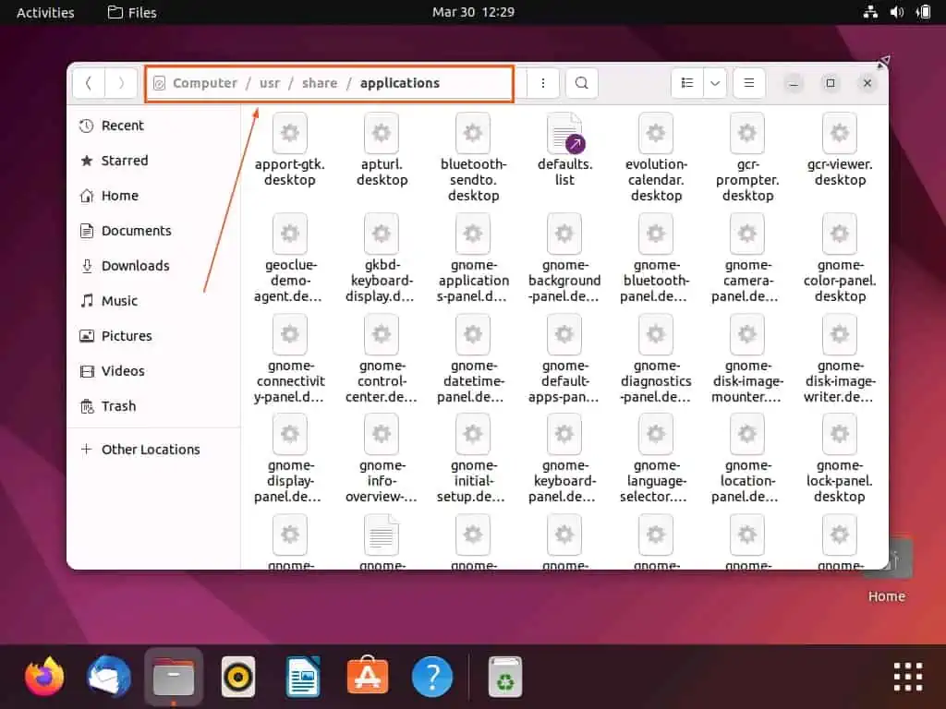Go to Home in the sidebar

pyautogui.click(x=154, y=196)
